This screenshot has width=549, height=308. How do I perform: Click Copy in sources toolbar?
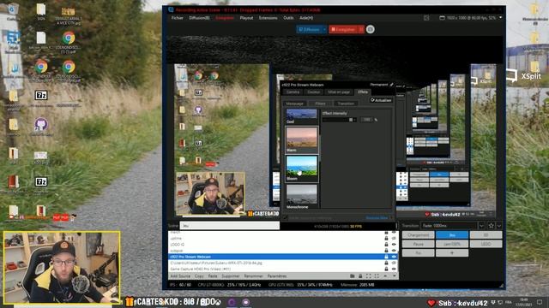coord(199,275)
